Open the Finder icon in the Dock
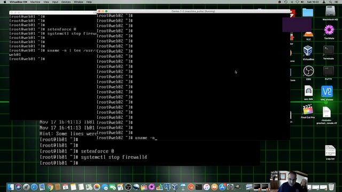 click(x=10, y=187)
